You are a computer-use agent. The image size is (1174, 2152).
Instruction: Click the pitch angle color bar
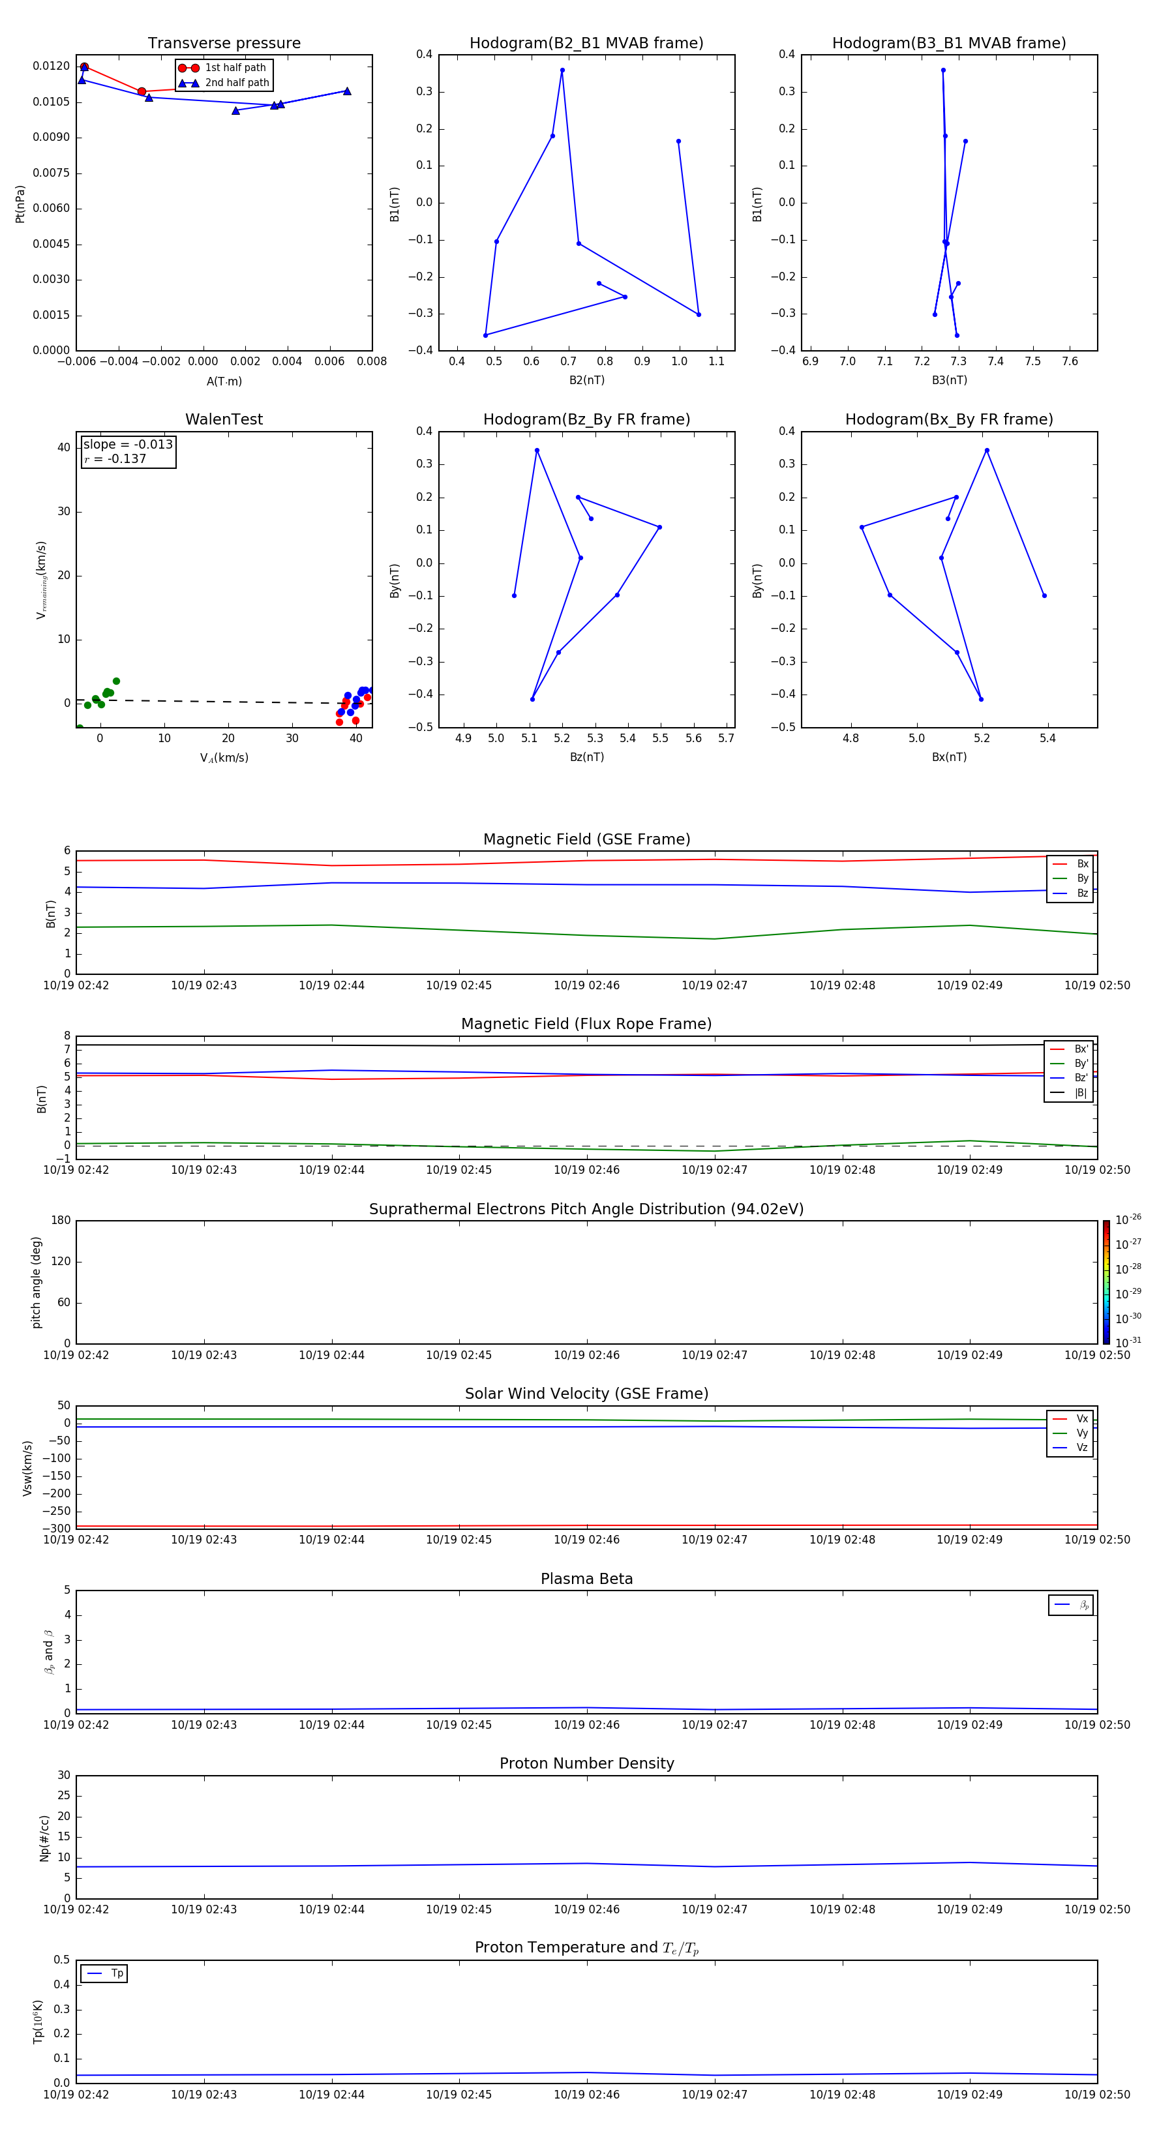click(x=1106, y=1281)
